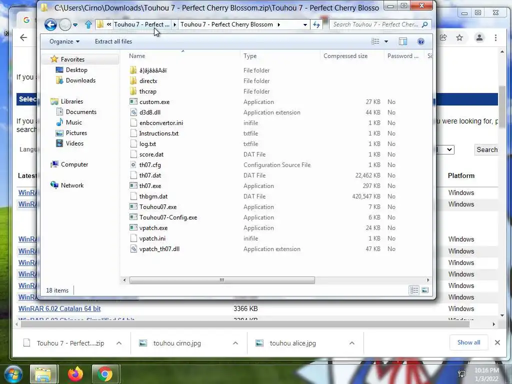The width and height of the screenshot is (512, 384).
Task: Select the vpatch.ini file
Action: [152, 238]
